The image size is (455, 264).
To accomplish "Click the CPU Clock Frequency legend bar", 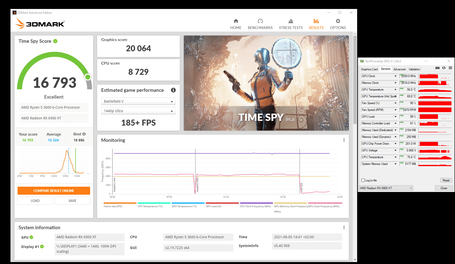I will click(256, 203).
